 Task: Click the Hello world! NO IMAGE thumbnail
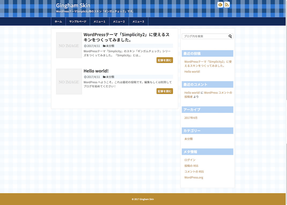pos(69,81)
